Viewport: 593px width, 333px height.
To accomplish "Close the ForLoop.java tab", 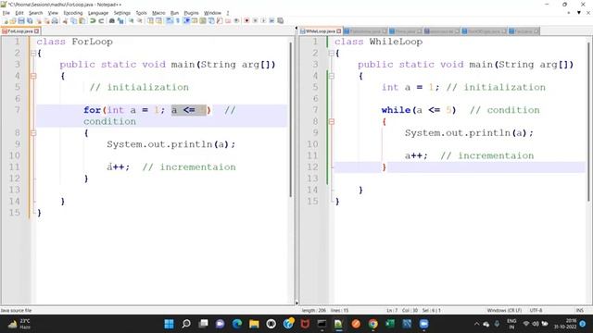I will pos(37,31).
